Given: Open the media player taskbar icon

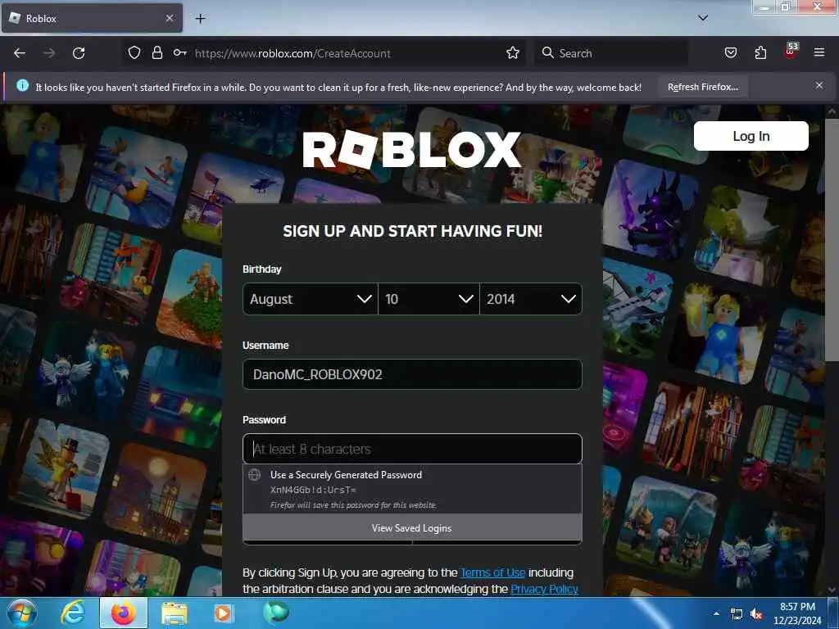Looking at the screenshot, I should [x=223, y=613].
